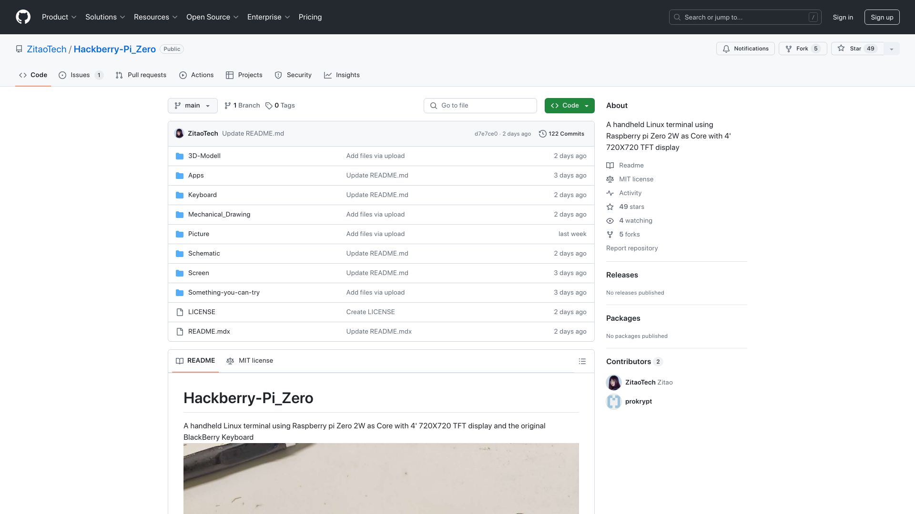Click Report repository link
The width and height of the screenshot is (915, 514).
pos(632,248)
